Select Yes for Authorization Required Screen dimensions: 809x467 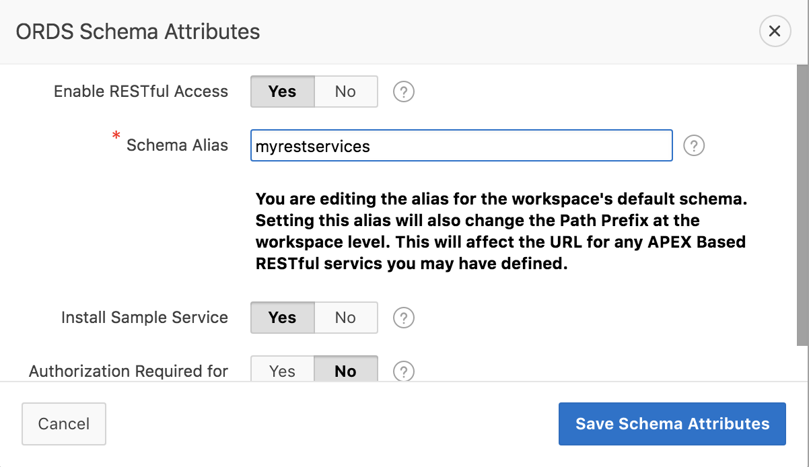[282, 371]
